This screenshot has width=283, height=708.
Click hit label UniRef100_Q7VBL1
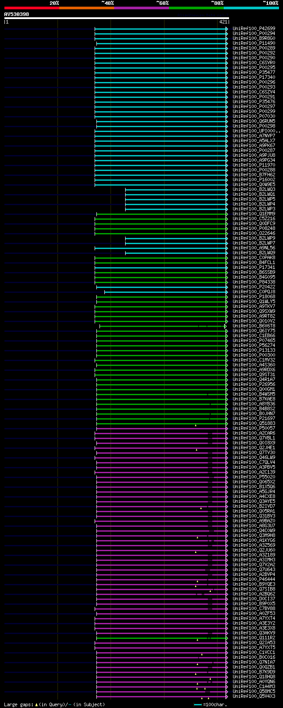[254, 438]
